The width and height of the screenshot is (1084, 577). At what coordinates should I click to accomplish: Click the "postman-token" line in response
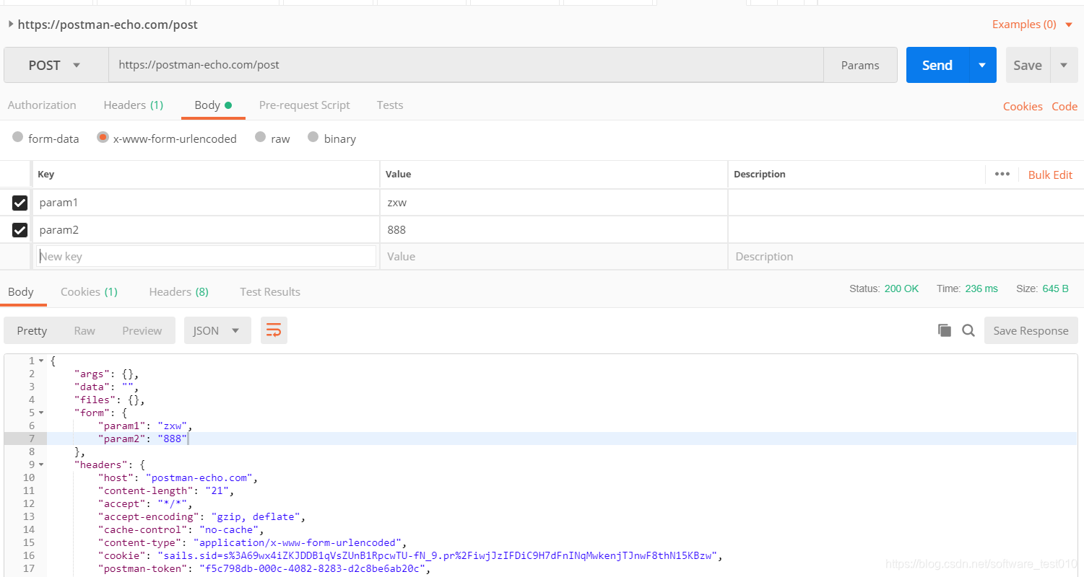264,568
